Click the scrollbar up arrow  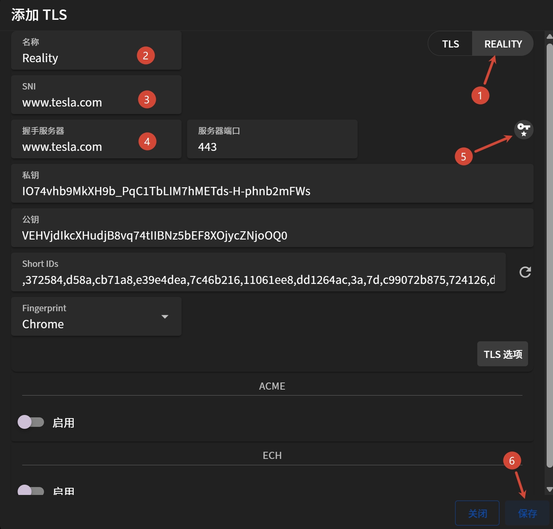(549, 36)
